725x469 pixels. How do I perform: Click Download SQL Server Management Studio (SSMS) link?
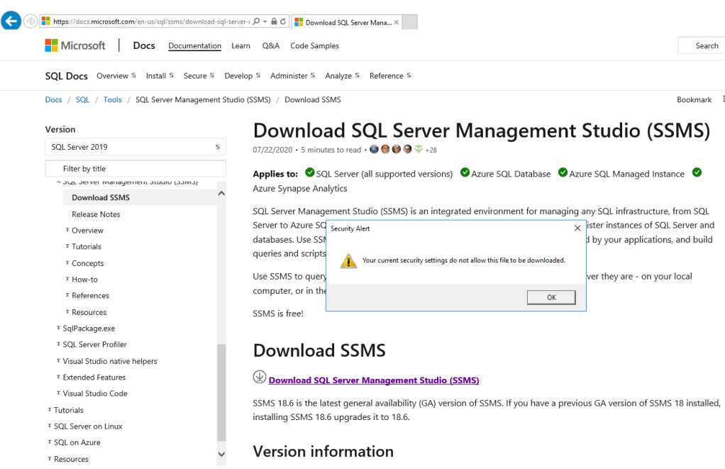[374, 380]
